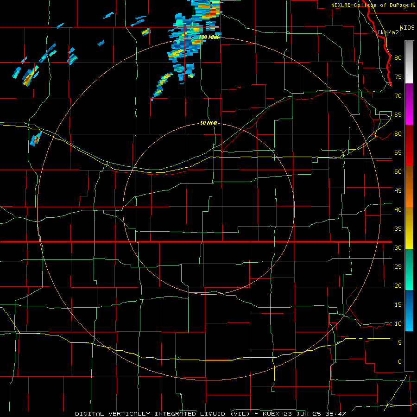Pick the white-gray segment of the color bar
The image size is (417, 417).
coord(409,62)
